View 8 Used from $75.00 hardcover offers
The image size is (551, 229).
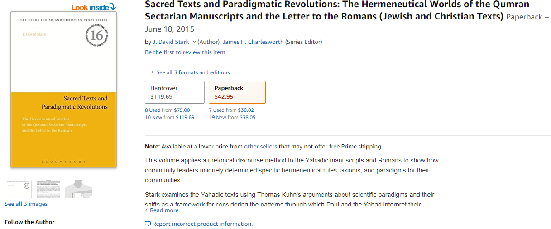(x=168, y=110)
